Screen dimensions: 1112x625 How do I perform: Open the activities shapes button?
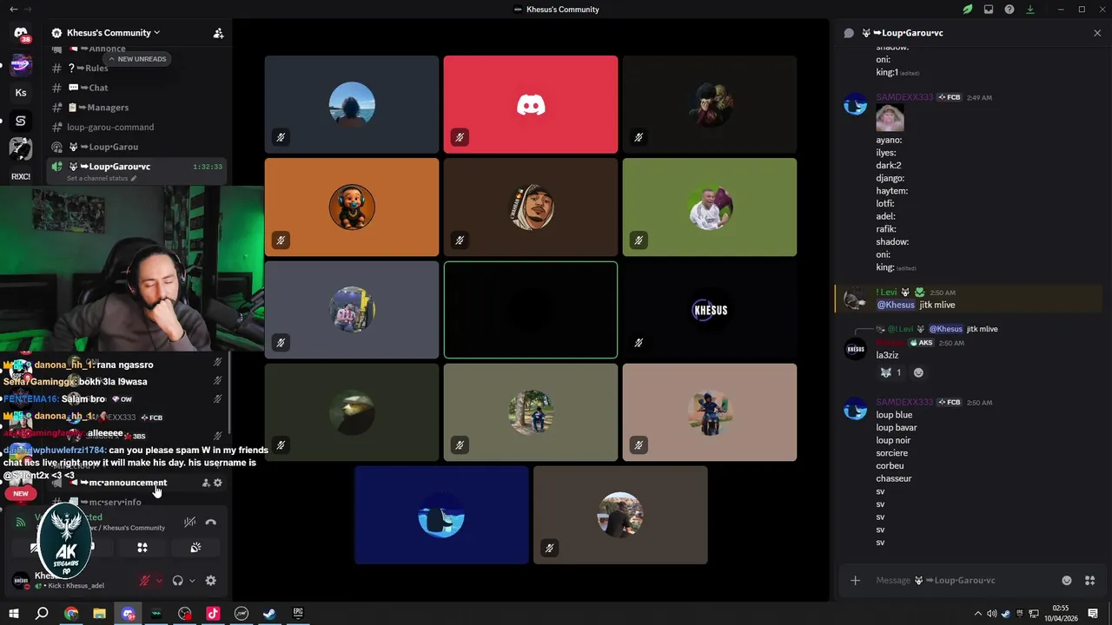(x=142, y=548)
